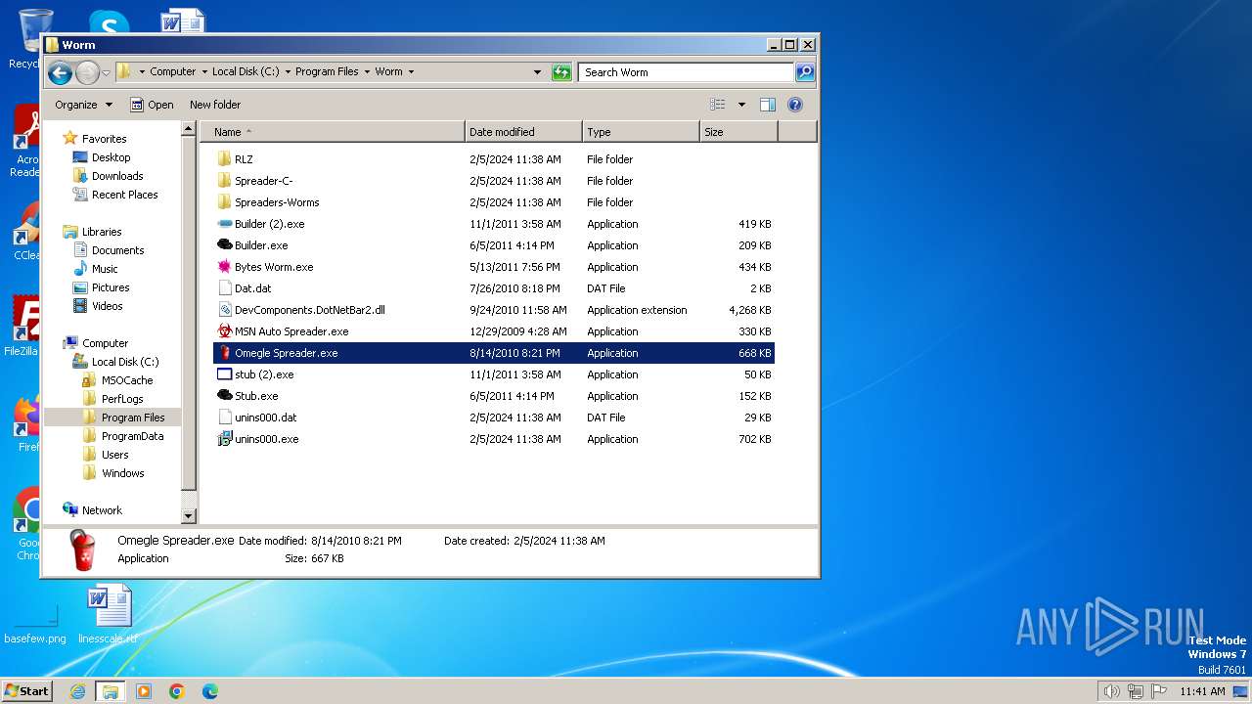Click the Search Worm input field
Image resolution: width=1252 pixels, height=704 pixels.
(x=686, y=72)
